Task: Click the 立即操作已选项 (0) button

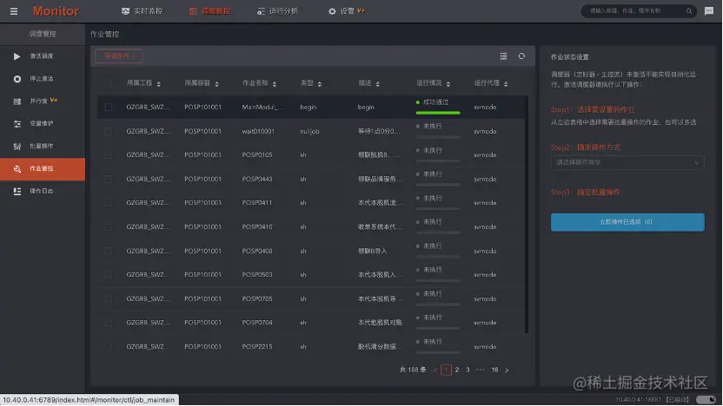Action: 627,222
